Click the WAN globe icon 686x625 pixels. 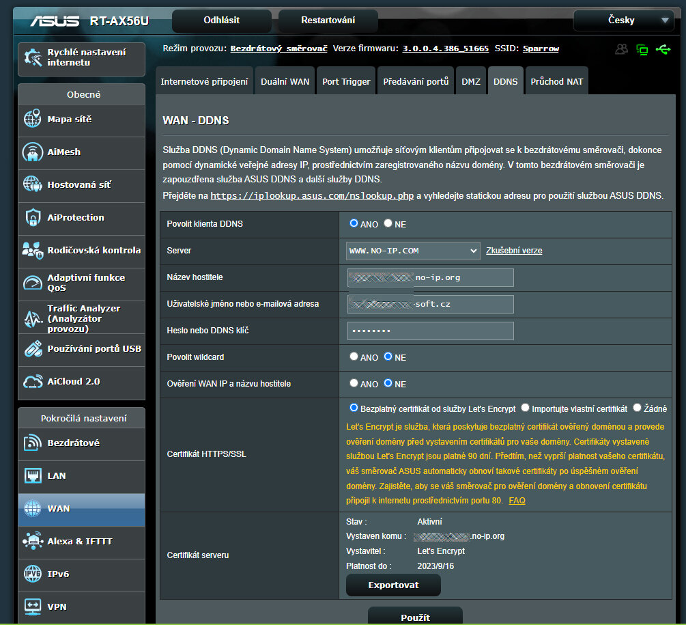pyautogui.click(x=32, y=509)
